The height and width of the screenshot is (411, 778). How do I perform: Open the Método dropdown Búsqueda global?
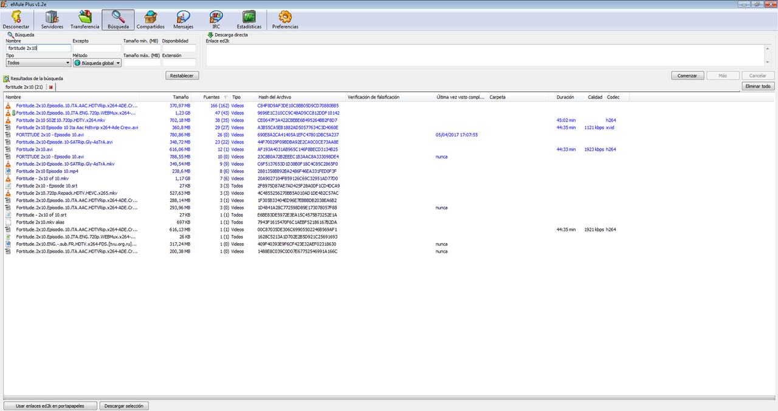pyautogui.click(x=97, y=63)
